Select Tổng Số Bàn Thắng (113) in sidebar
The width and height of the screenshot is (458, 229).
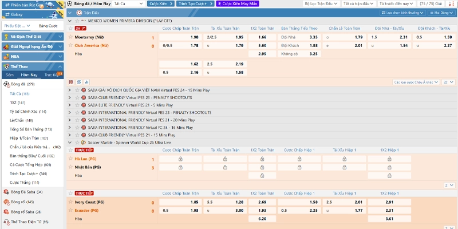31,129
